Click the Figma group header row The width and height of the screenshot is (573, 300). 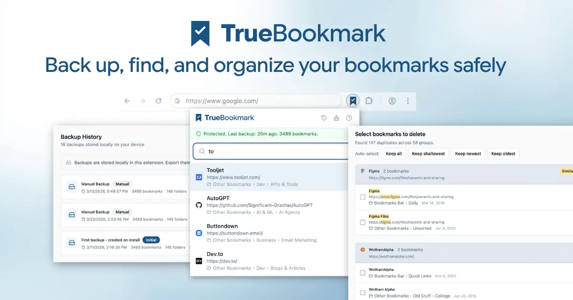(x=464, y=174)
